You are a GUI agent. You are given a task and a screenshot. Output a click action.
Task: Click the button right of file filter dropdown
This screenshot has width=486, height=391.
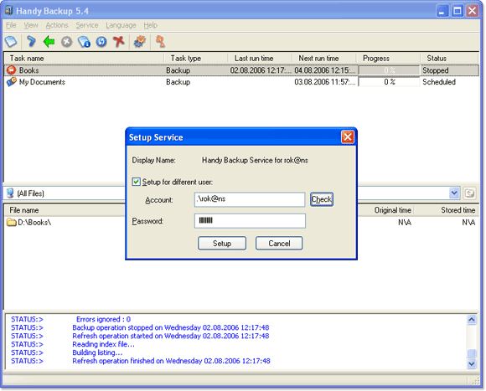470,193
